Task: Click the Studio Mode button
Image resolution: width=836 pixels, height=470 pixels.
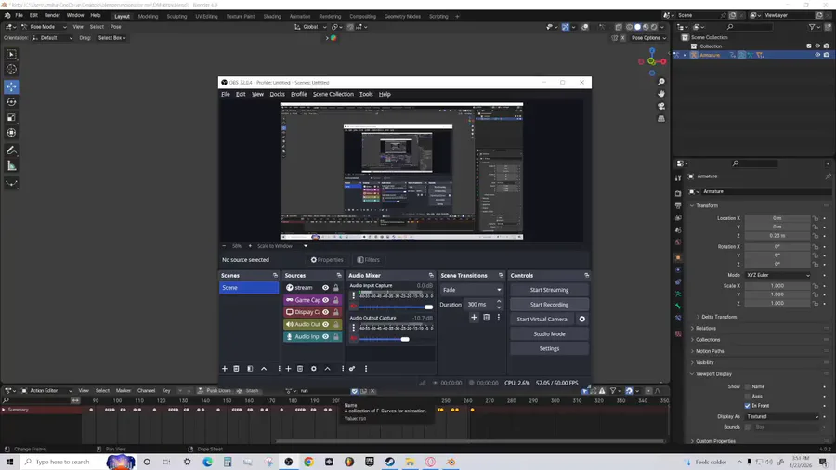Action: pos(549,334)
